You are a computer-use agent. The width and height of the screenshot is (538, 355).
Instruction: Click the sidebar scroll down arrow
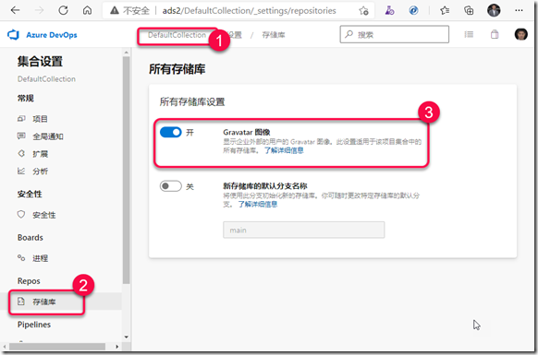coord(126,337)
